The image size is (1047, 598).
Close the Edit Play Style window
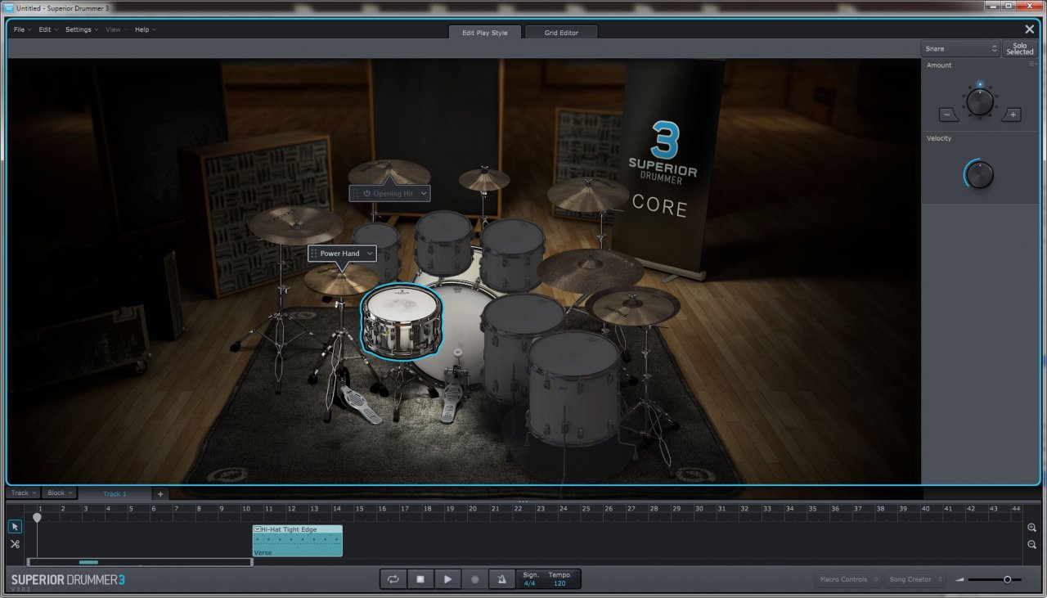1029,29
